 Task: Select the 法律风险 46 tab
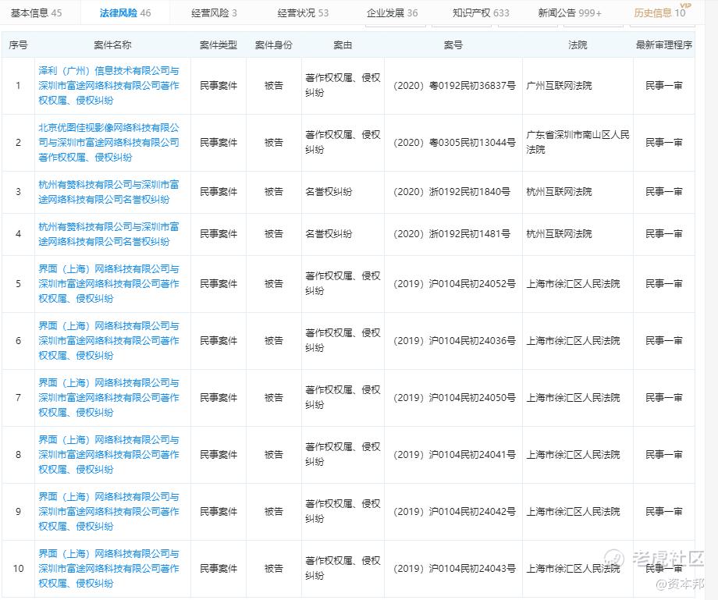(x=125, y=12)
